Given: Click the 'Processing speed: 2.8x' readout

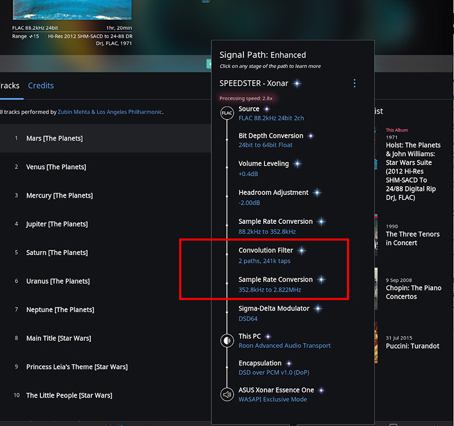Looking at the screenshot, I should click(246, 98).
